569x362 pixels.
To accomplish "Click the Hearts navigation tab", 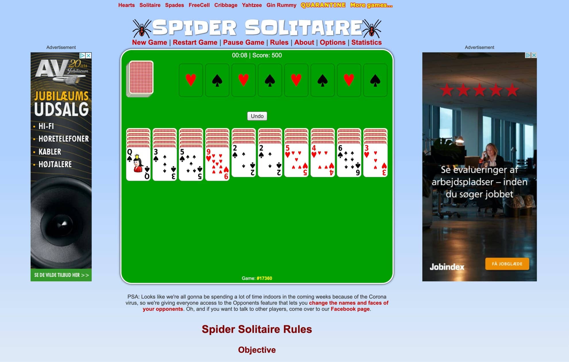I will (126, 5).
